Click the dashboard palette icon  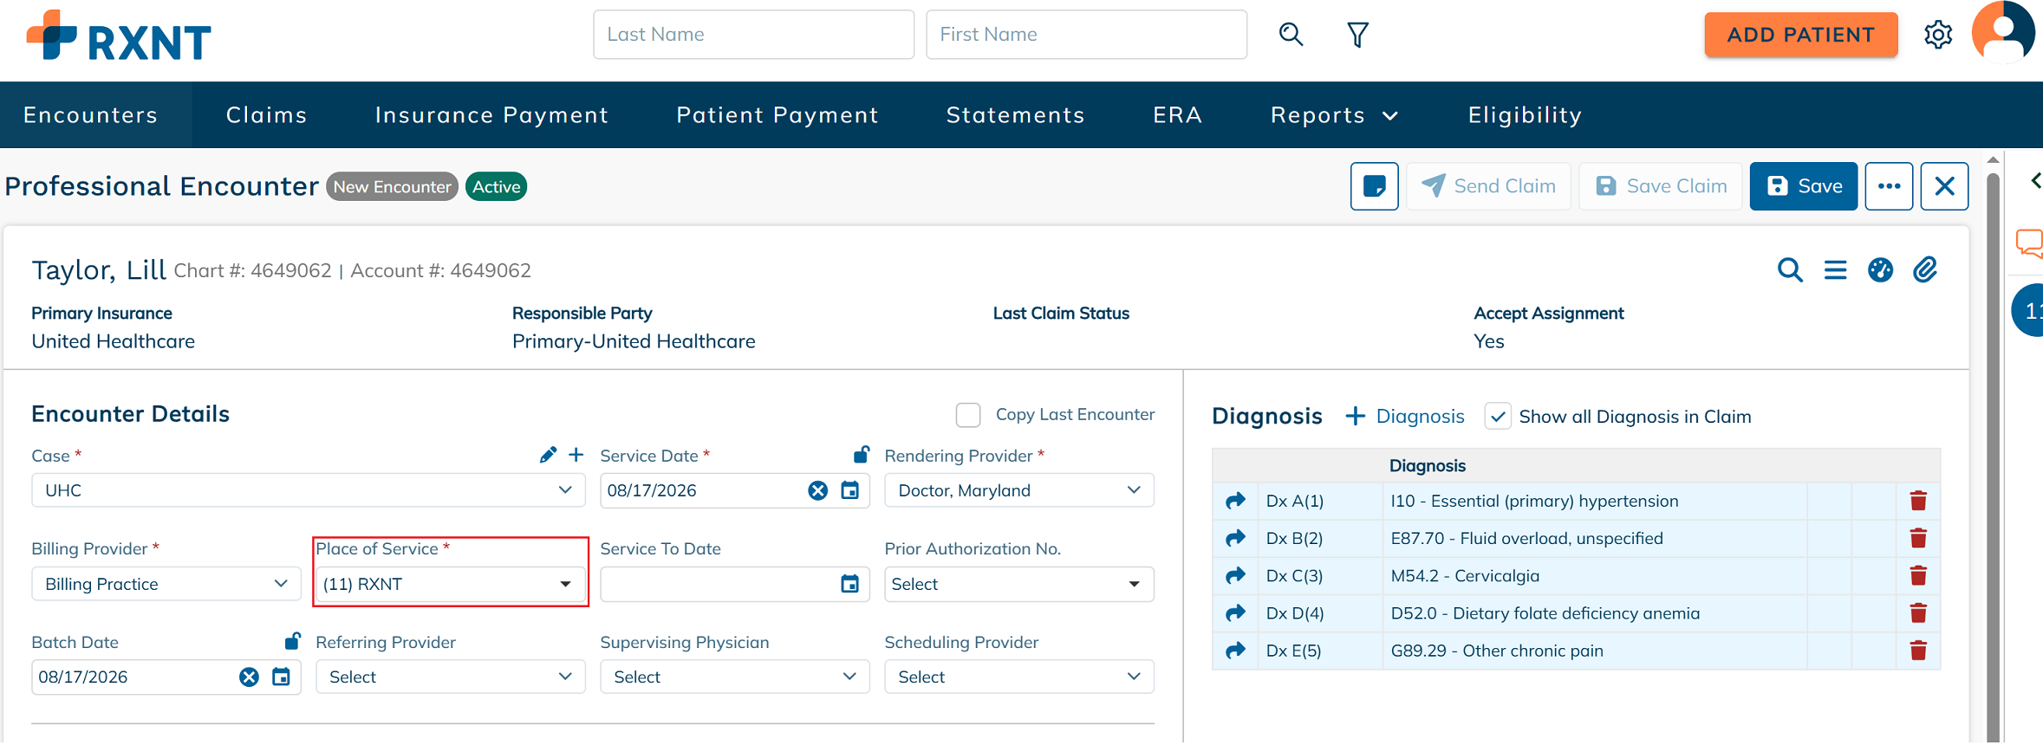coord(1880,270)
